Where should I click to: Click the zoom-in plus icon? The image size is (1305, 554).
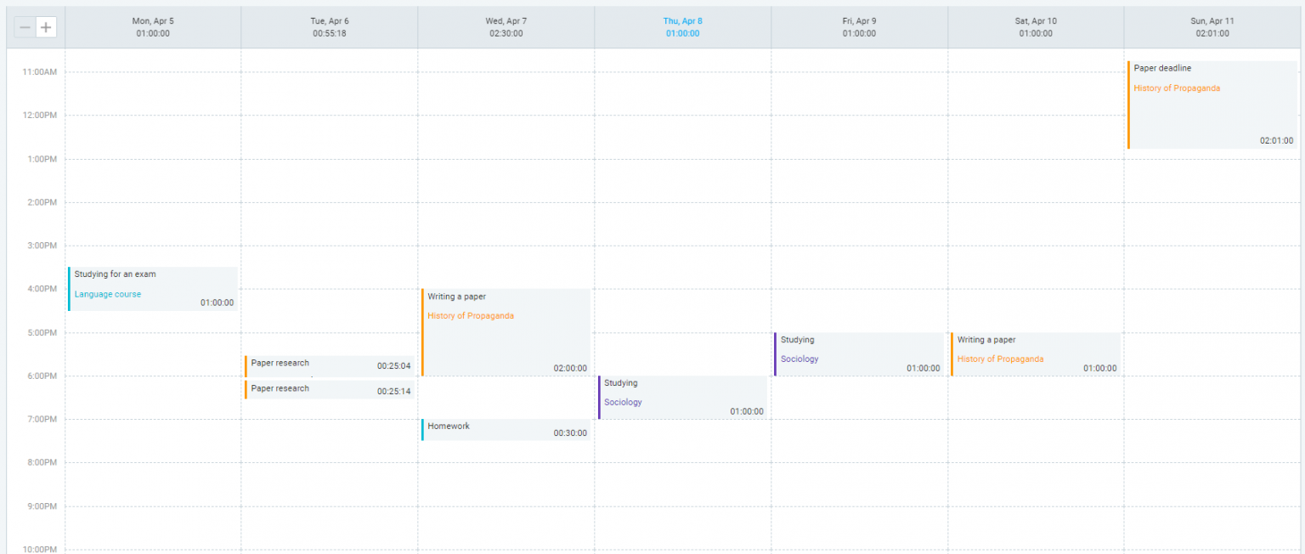pyautogui.click(x=46, y=26)
